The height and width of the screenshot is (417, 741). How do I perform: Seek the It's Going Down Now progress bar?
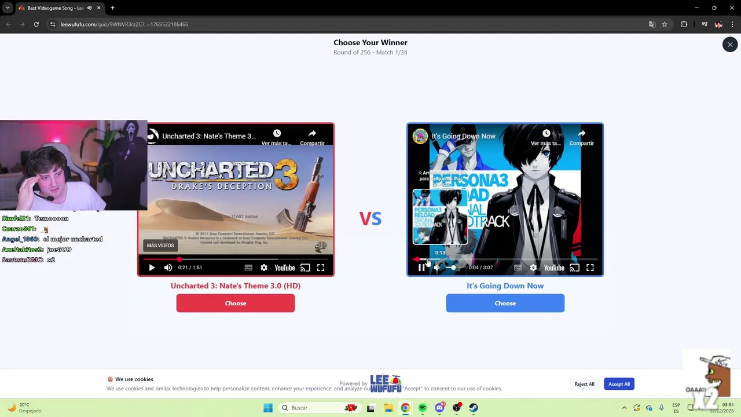click(x=505, y=259)
